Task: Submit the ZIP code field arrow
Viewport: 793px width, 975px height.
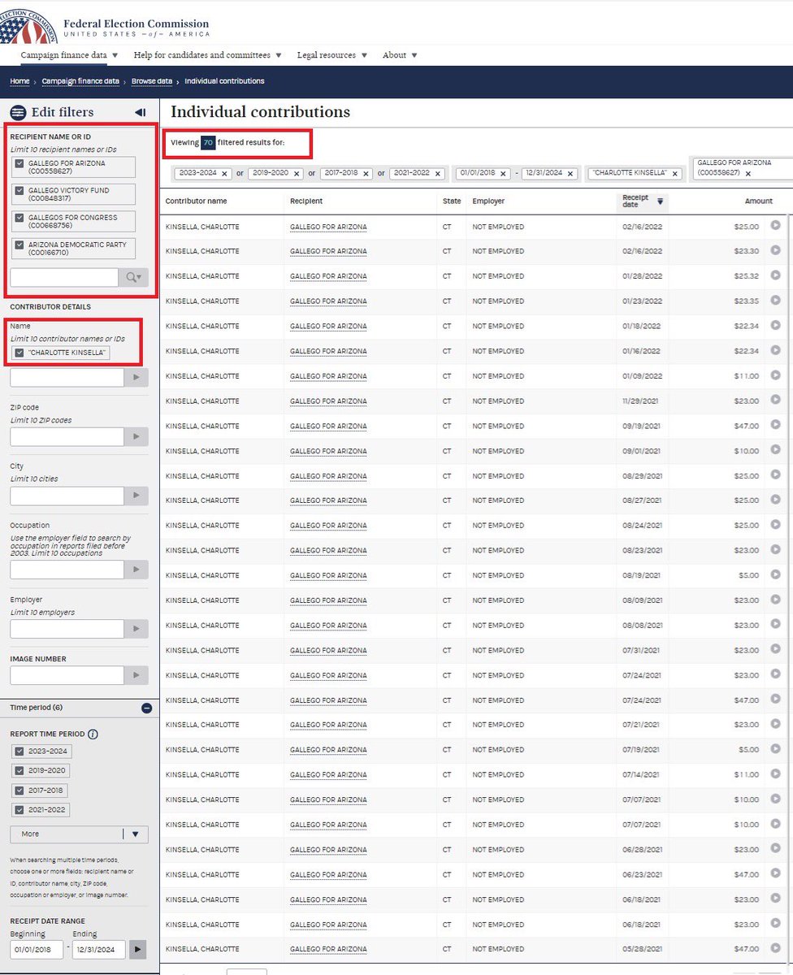Action: coord(136,436)
